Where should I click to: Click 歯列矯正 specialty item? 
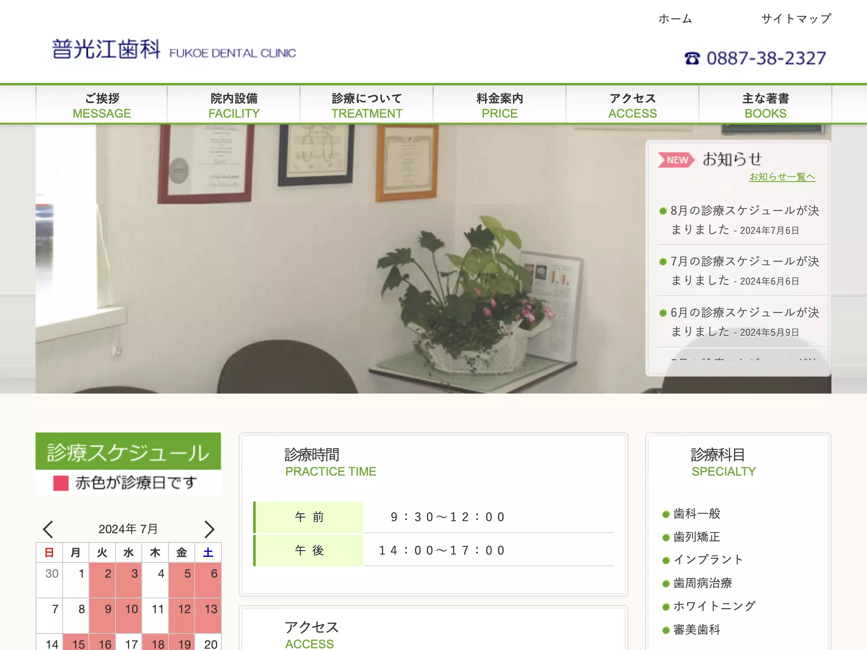696,537
